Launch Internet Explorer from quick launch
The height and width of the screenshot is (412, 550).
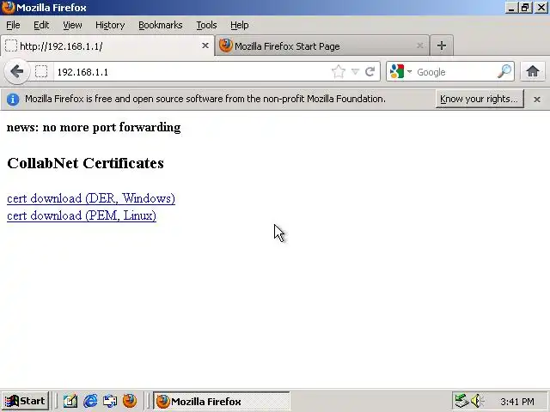(90, 401)
